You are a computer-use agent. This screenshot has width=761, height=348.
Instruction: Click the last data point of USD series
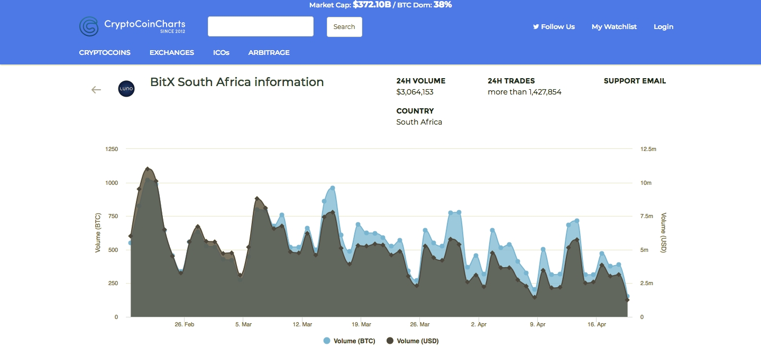click(627, 300)
